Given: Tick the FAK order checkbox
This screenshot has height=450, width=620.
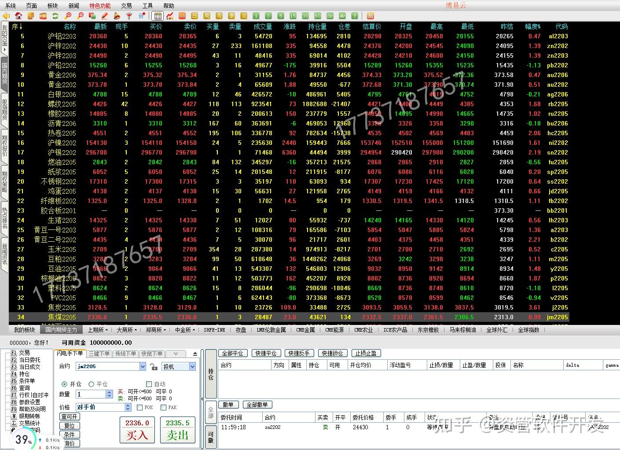Looking at the screenshot, I should coord(164,407).
